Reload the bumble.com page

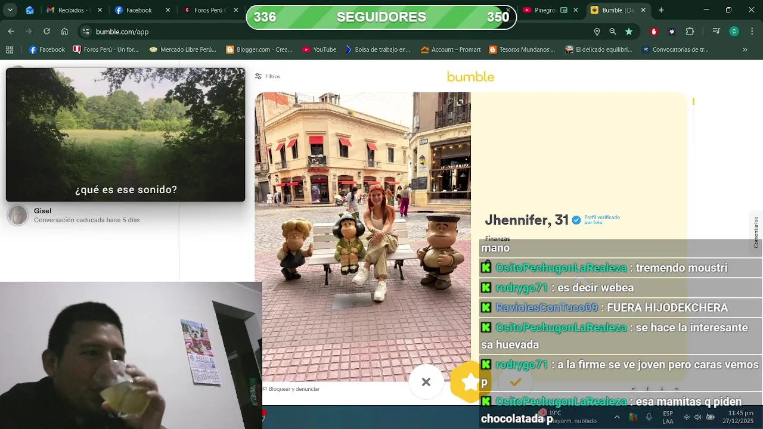pos(46,32)
